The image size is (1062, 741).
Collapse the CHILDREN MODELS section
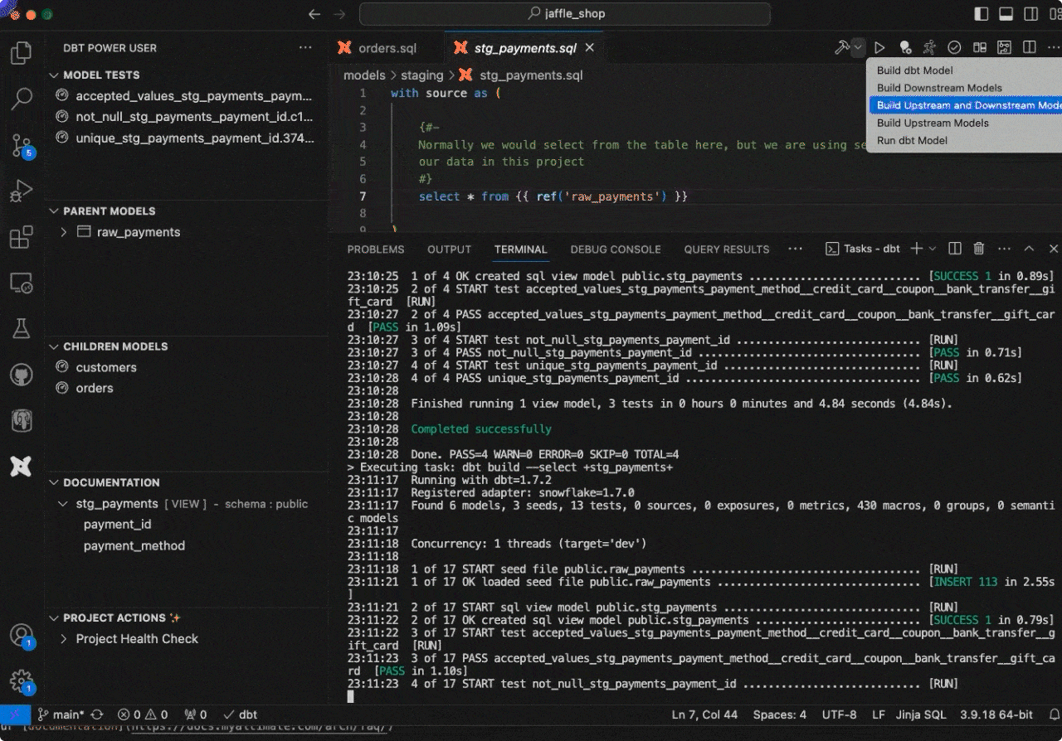(x=115, y=346)
